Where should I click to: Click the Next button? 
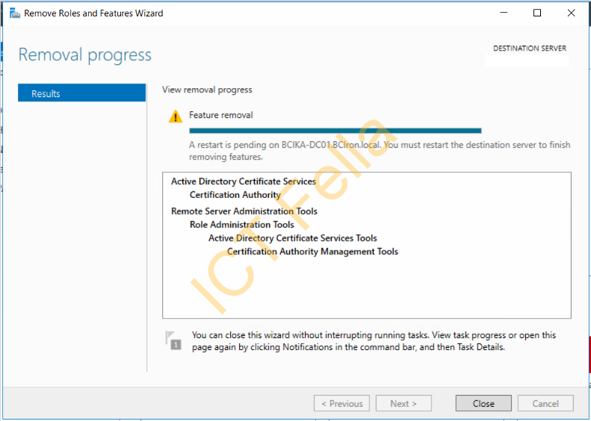pyautogui.click(x=403, y=403)
